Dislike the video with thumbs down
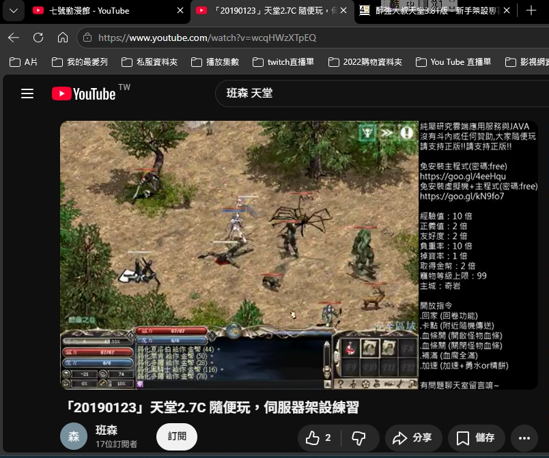 point(359,438)
